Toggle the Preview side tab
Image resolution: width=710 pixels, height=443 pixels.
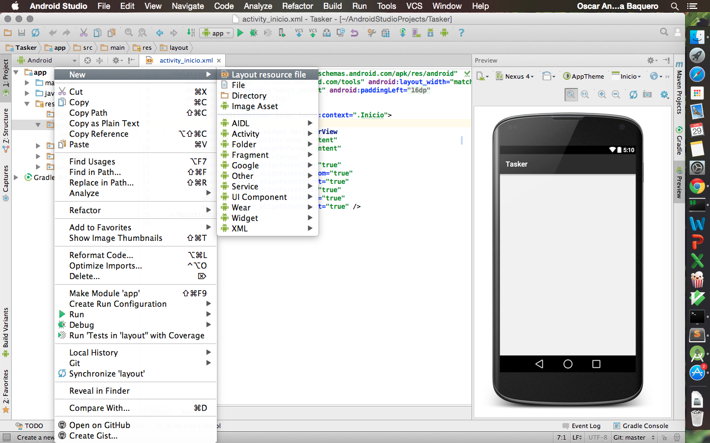[679, 183]
